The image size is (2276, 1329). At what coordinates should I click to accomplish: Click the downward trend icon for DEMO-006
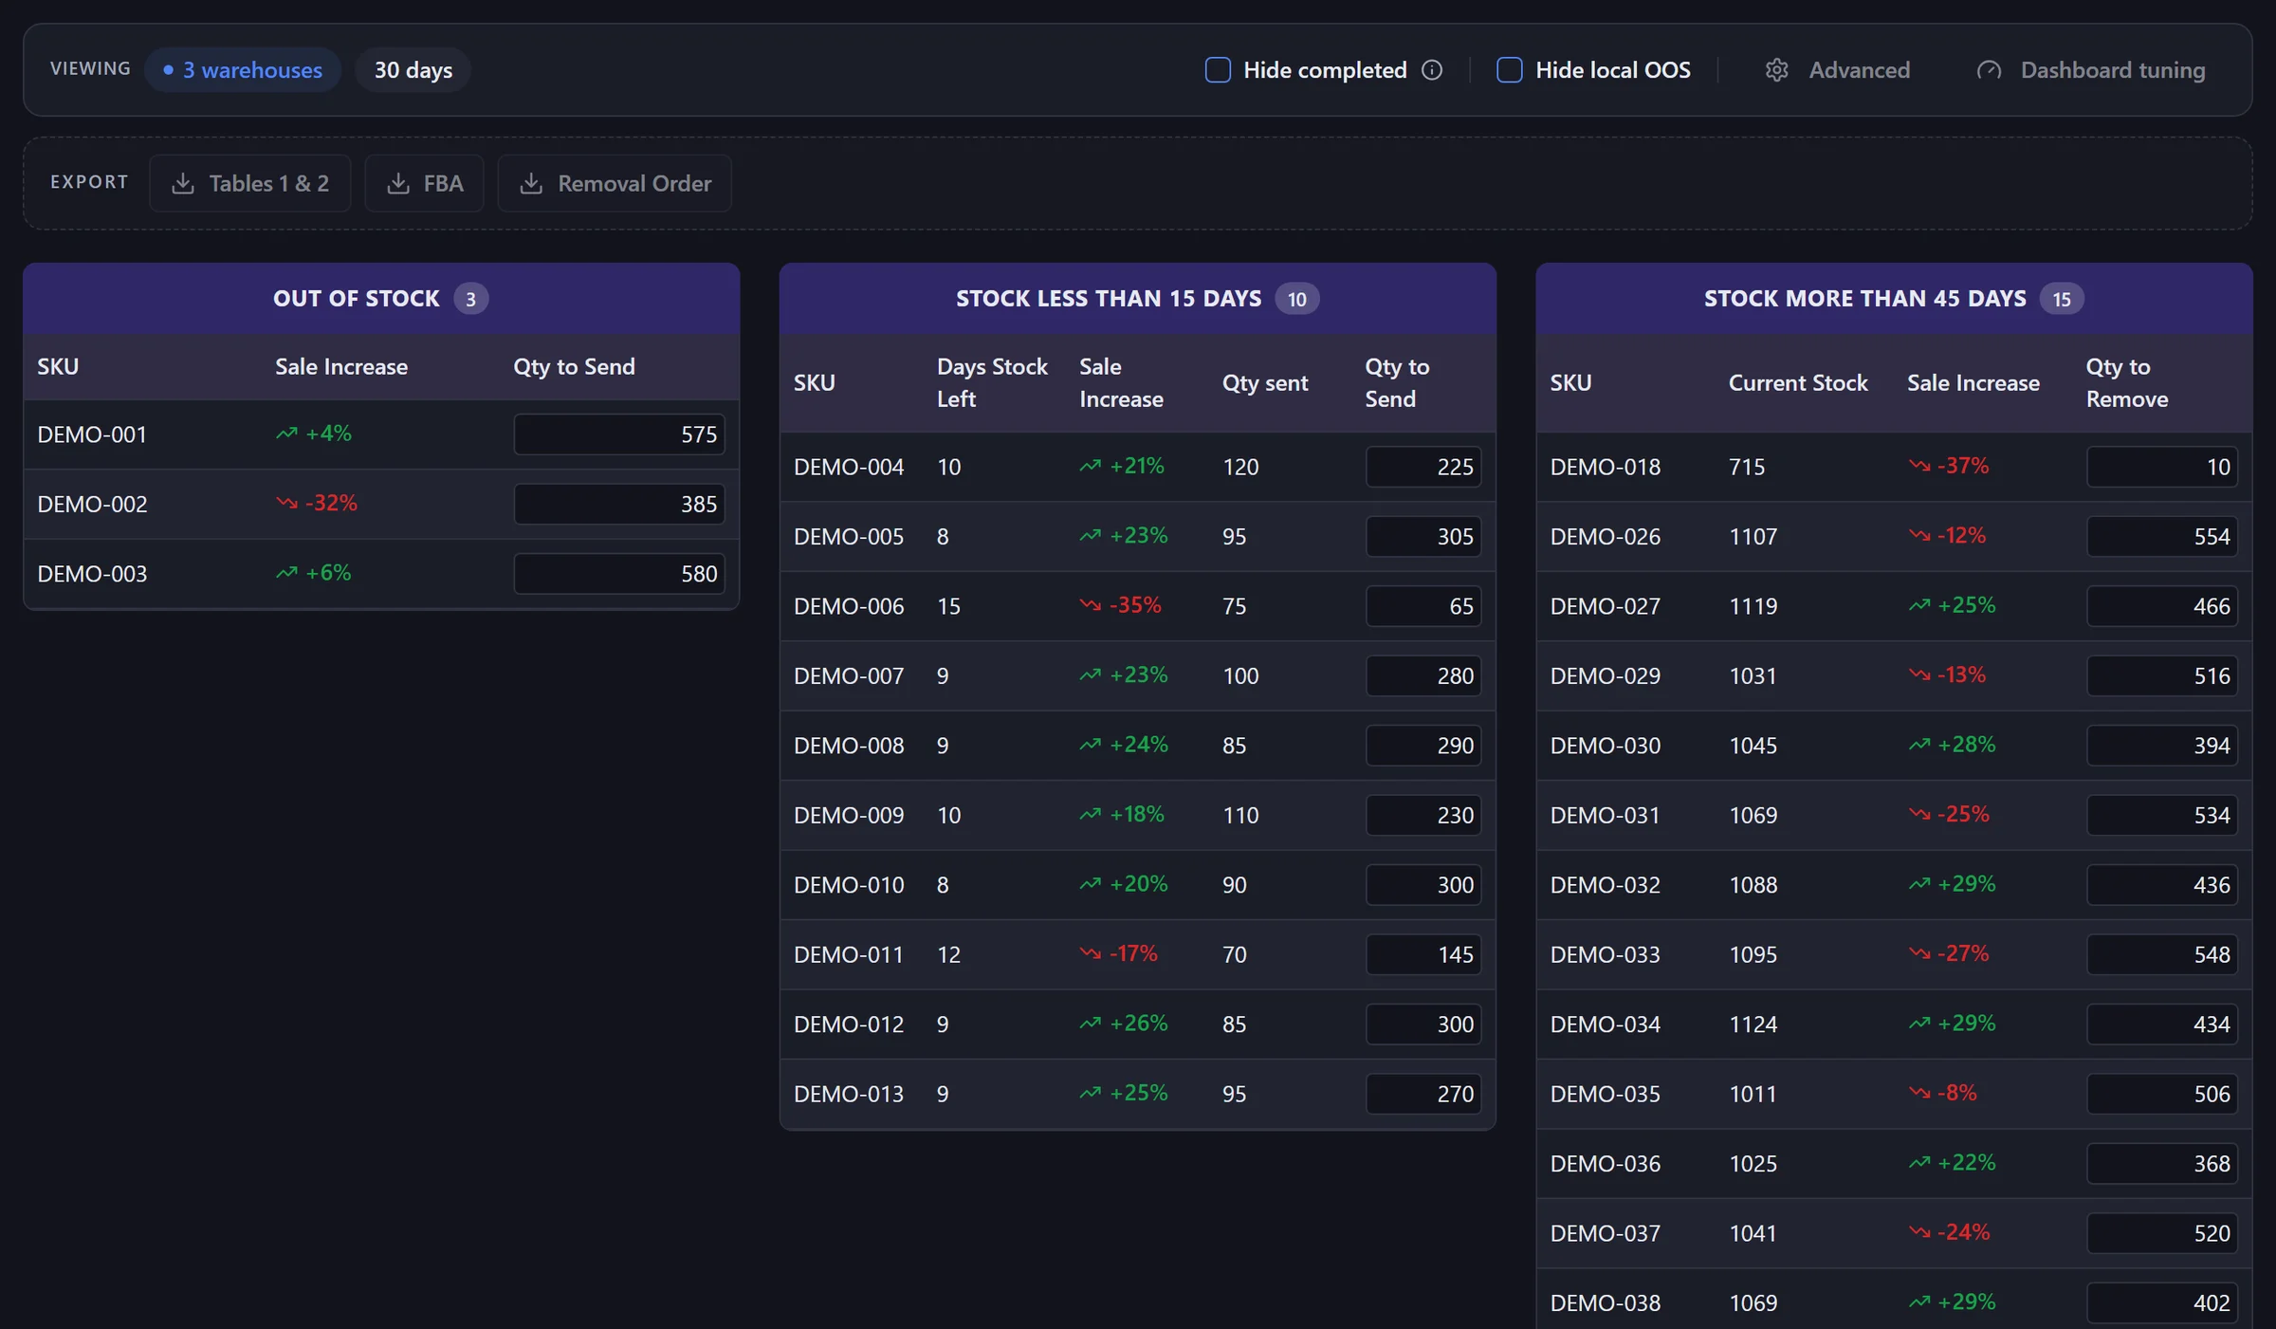pyautogui.click(x=1091, y=605)
